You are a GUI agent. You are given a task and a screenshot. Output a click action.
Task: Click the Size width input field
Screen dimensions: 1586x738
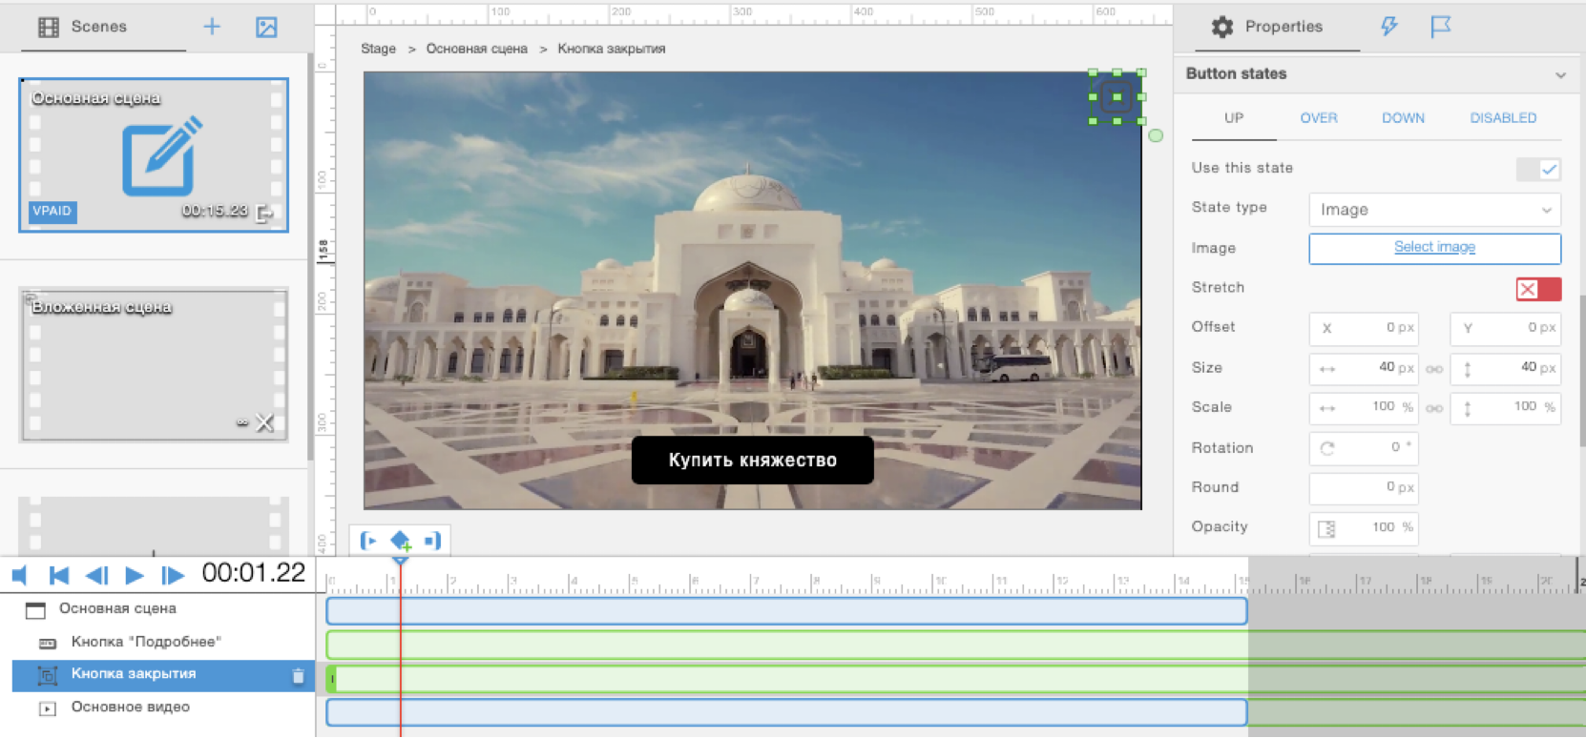tap(1364, 368)
